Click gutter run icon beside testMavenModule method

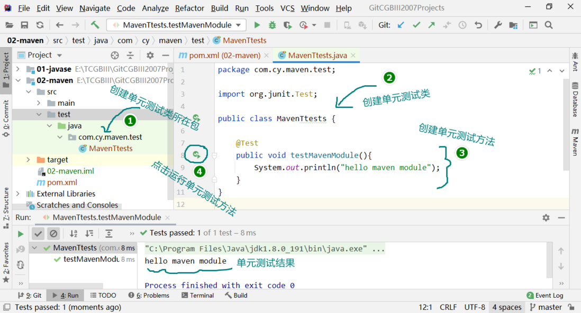[x=196, y=155]
